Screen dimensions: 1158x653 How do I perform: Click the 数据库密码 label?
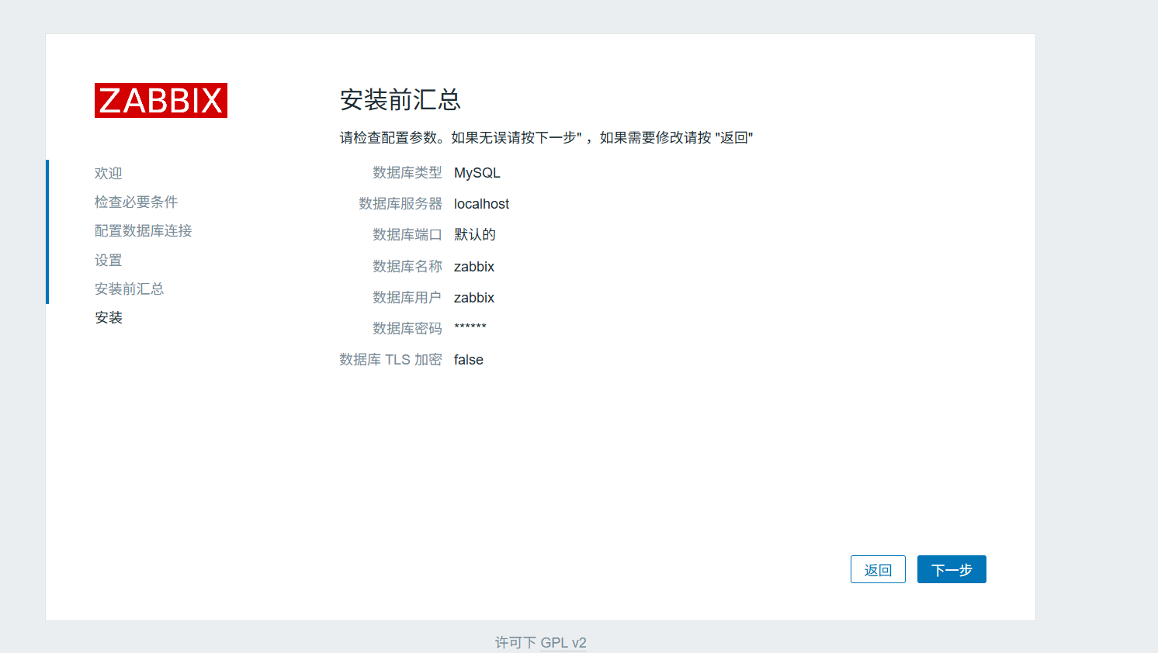(x=407, y=329)
